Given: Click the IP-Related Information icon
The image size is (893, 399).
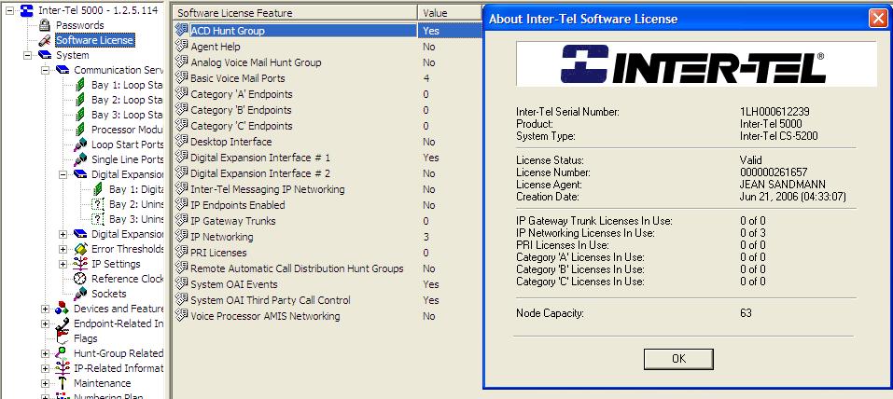Looking at the screenshot, I should [63, 368].
